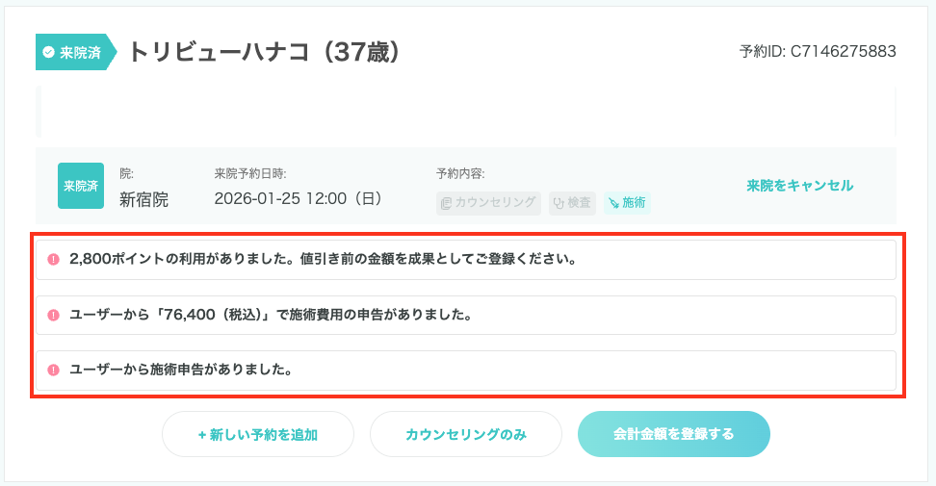The width and height of the screenshot is (936, 486).
Task: Register payment with 会計金額を登録する
Action: pos(673,434)
